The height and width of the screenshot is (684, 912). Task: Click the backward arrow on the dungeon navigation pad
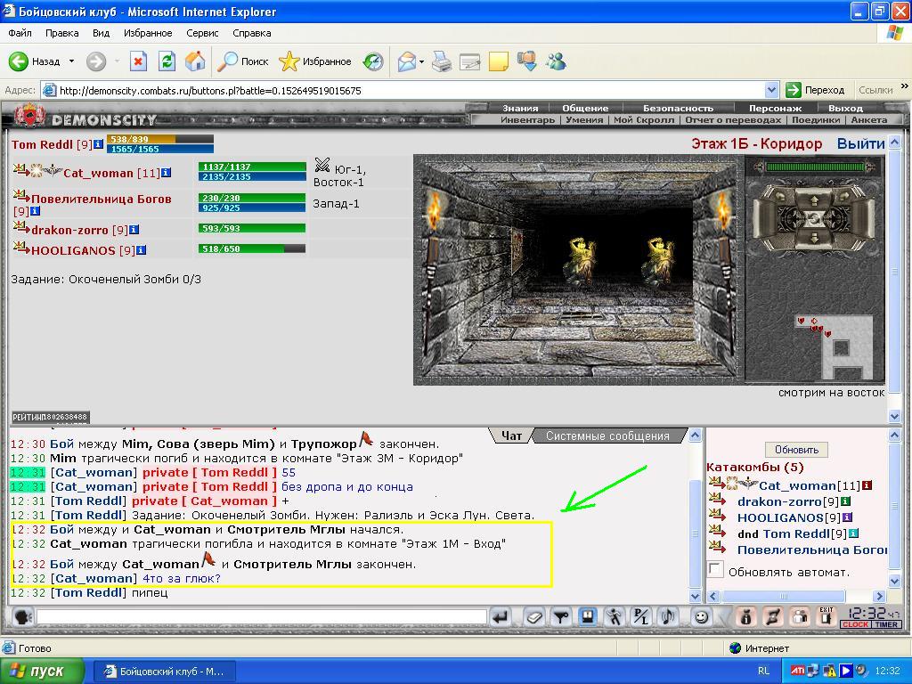point(814,239)
